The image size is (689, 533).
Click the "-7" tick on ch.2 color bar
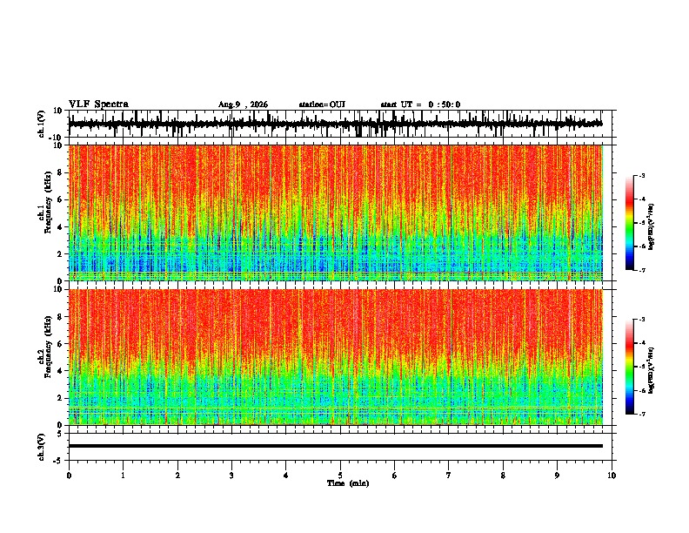coord(642,415)
